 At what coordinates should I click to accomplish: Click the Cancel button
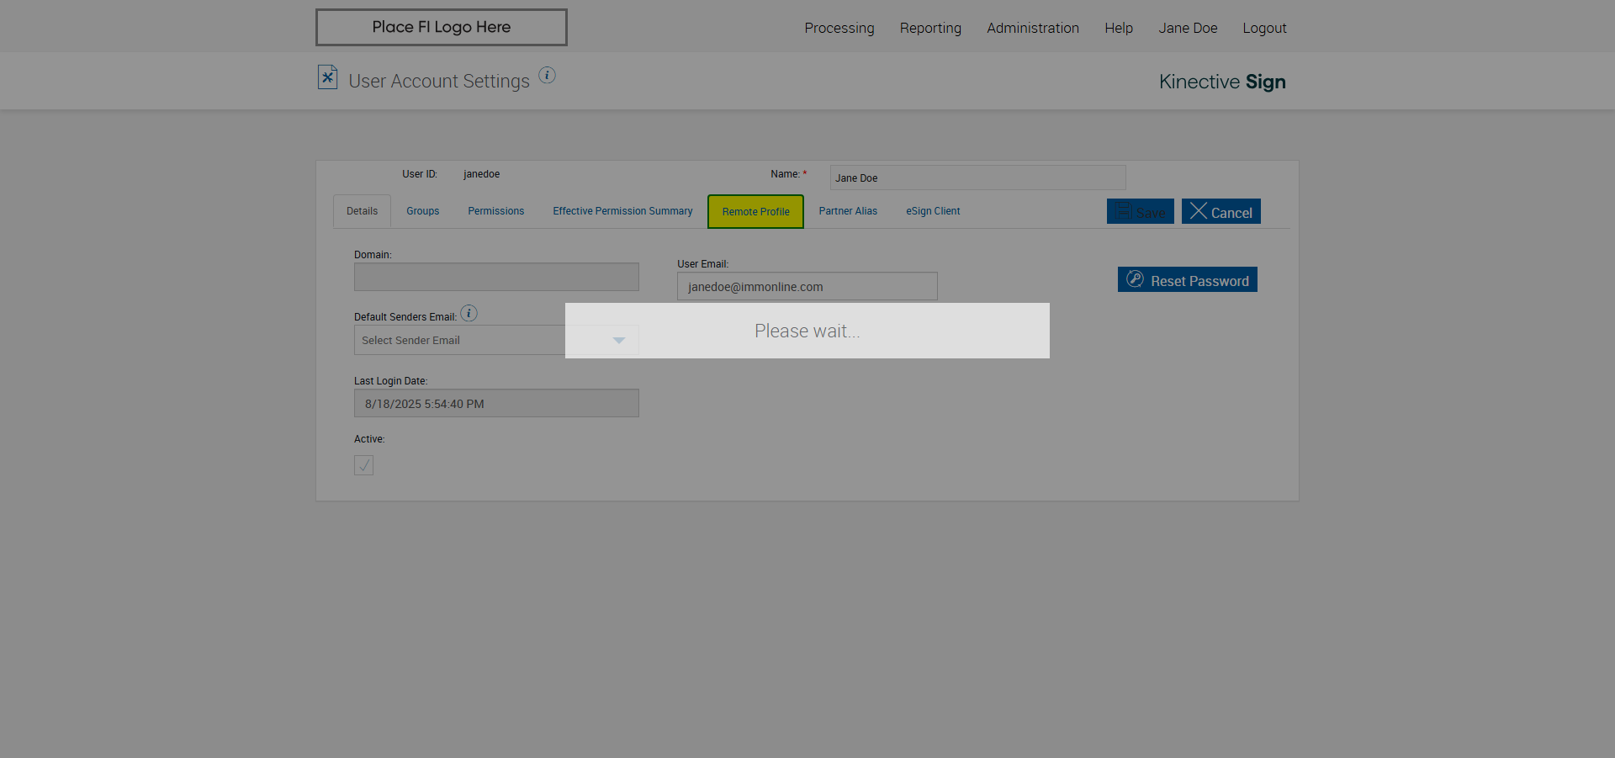1221,211
